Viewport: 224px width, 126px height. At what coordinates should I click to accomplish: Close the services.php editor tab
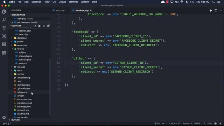coord(91,10)
